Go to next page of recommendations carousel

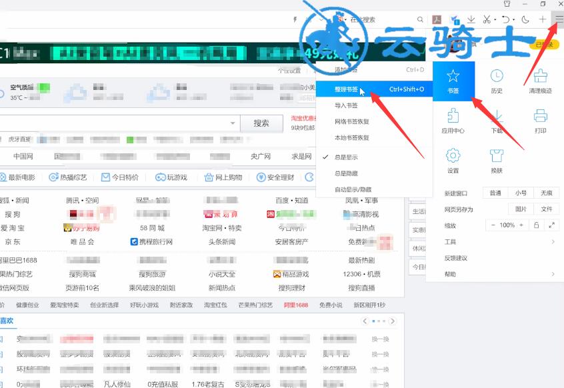pyautogui.click(x=393, y=321)
